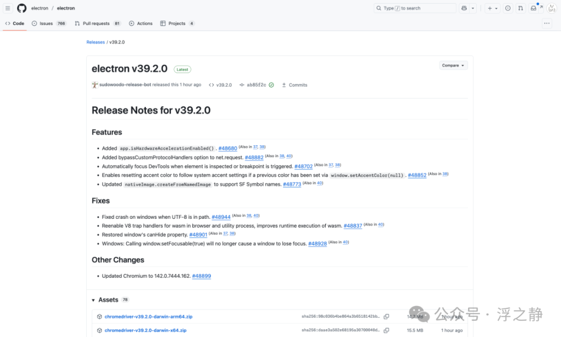Open the v39.2.0 tag link

(x=220, y=85)
